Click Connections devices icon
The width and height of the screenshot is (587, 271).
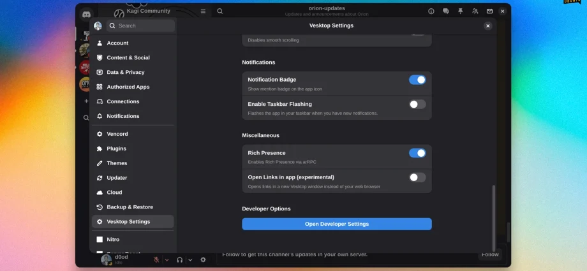click(x=100, y=101)
